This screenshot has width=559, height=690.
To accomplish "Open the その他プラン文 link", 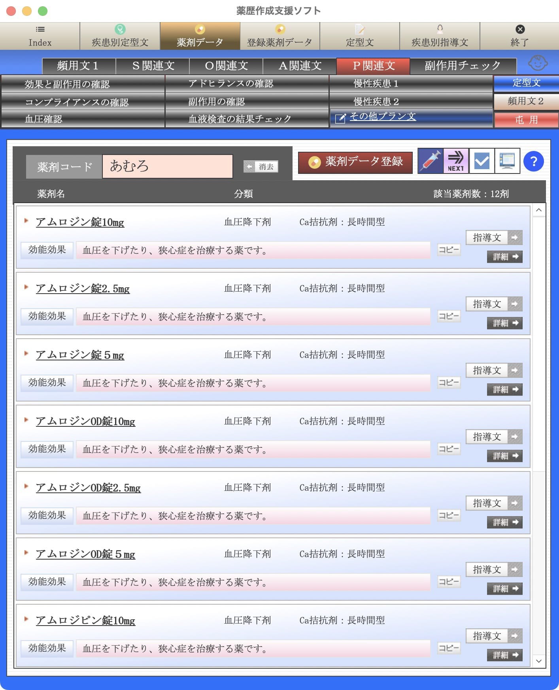I will click(382, 117).
